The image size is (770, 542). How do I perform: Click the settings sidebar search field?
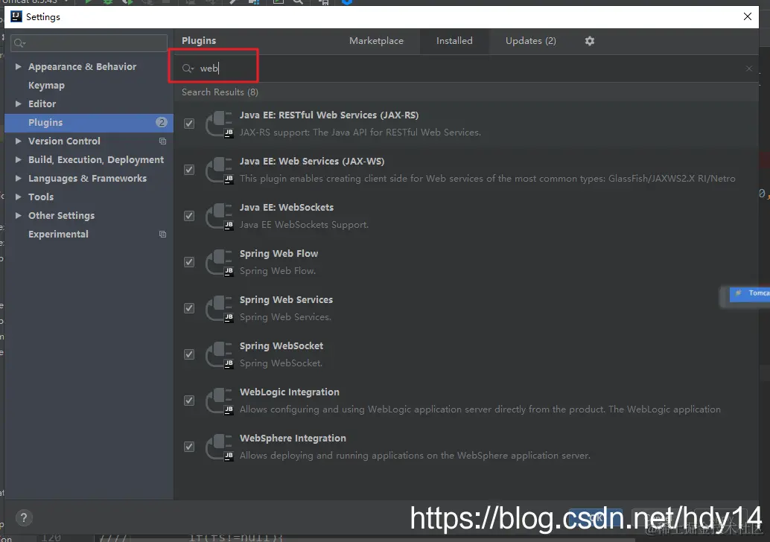pyautogui.click(x=89, y=43)
